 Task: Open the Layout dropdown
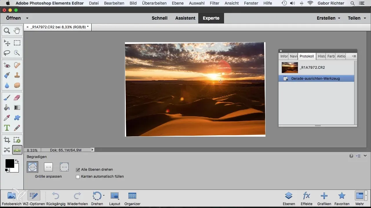[x=115, y=198]
